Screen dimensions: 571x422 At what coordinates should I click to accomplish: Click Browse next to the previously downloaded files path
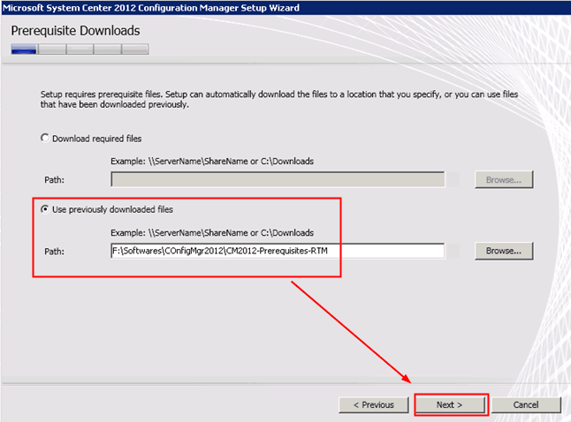(x=504, y=251)
